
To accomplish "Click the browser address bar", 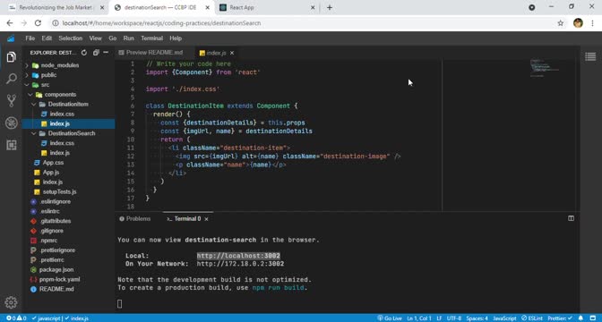I will 304,23.
